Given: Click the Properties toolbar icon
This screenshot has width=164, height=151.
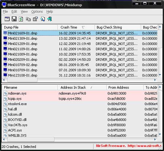Looking at the screenshot, I should tap(35, 19).
